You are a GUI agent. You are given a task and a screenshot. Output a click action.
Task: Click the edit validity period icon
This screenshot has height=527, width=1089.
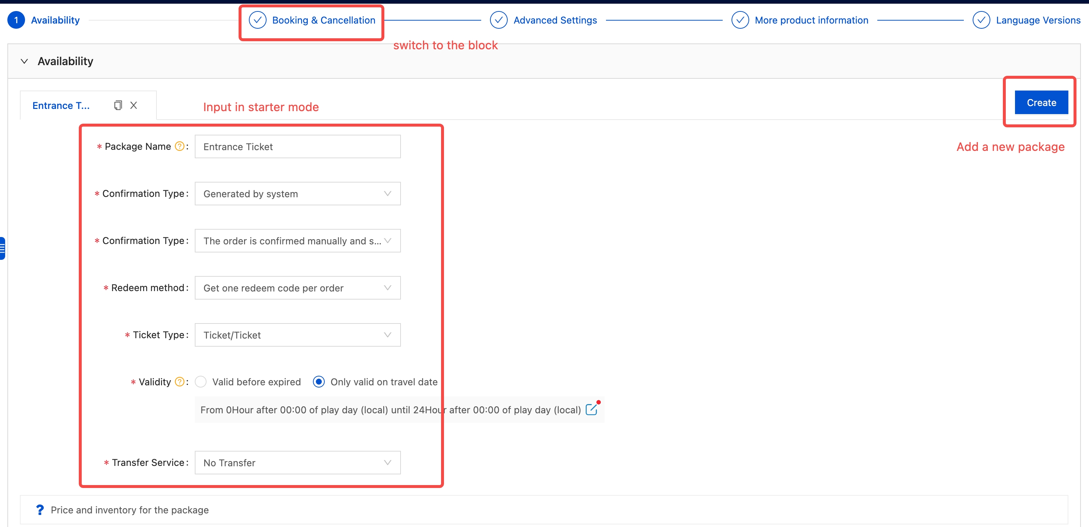tap(591, 409)
